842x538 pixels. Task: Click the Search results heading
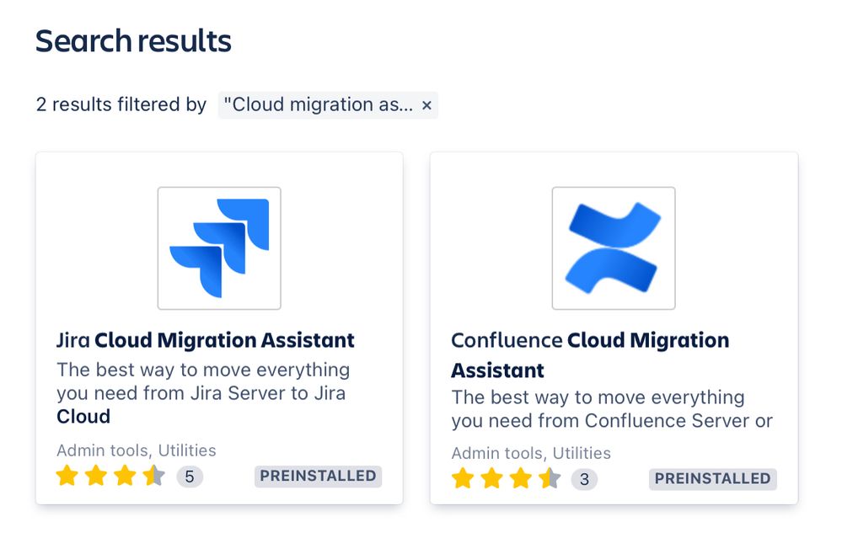pos(133,40)
